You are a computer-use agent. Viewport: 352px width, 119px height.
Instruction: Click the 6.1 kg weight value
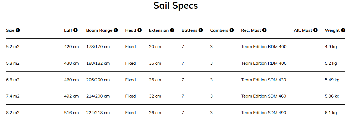coord(331,113)
